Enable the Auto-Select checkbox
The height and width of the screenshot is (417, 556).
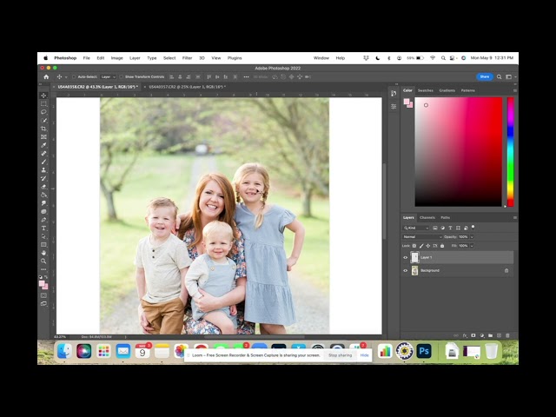74,76
